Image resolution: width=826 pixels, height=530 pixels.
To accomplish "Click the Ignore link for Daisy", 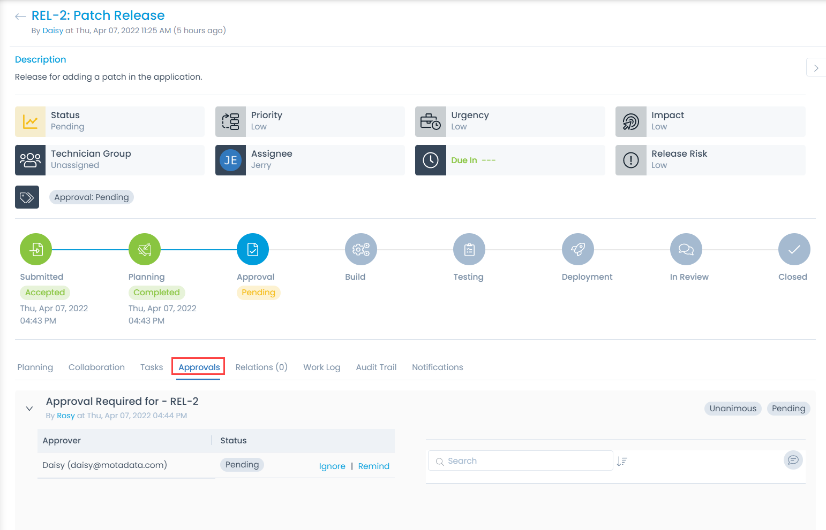I will click(x=332, y=466).
